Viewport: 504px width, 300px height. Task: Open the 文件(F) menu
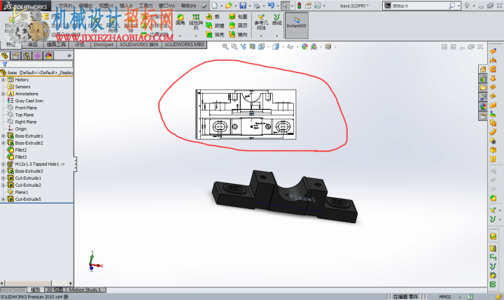(65, 6)
